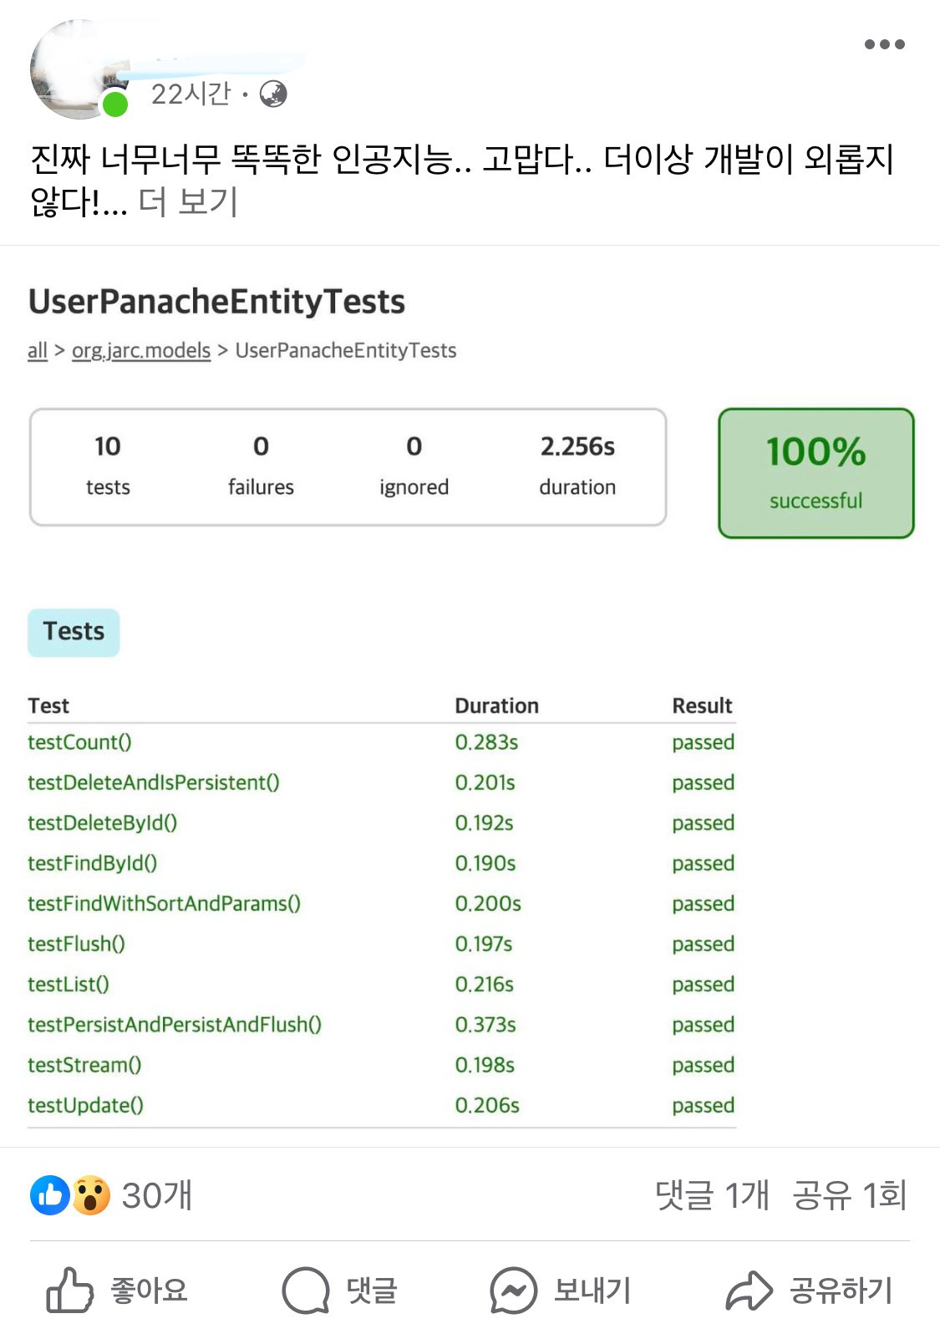Tap the speech bubble 댓글 icon

(x=306, y=1290)
